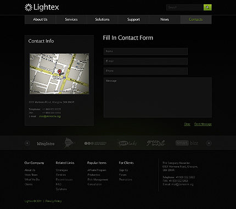Click the map thumbnail in Contact Info
The width and height of the screenshot is (236, 209).
(x=59, y=74)
